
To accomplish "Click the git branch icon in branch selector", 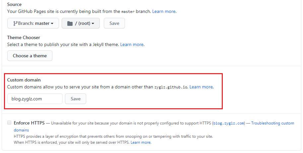I will 15,24.
